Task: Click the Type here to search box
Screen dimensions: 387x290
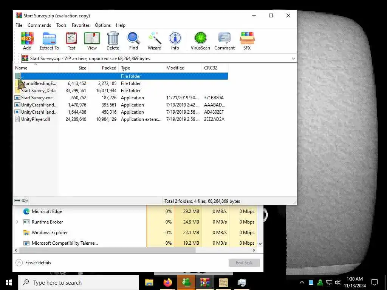Action: pos(79,282)
